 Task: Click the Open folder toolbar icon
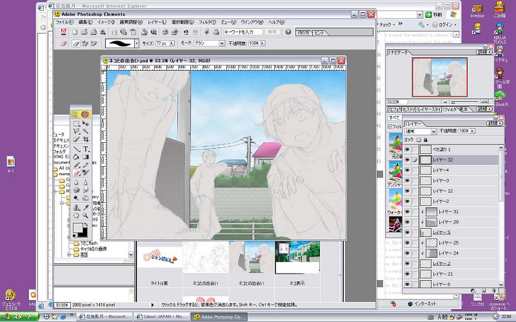84,32
